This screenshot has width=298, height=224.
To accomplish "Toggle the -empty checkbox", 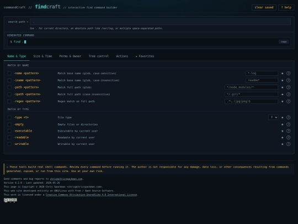I will (9, 124).
